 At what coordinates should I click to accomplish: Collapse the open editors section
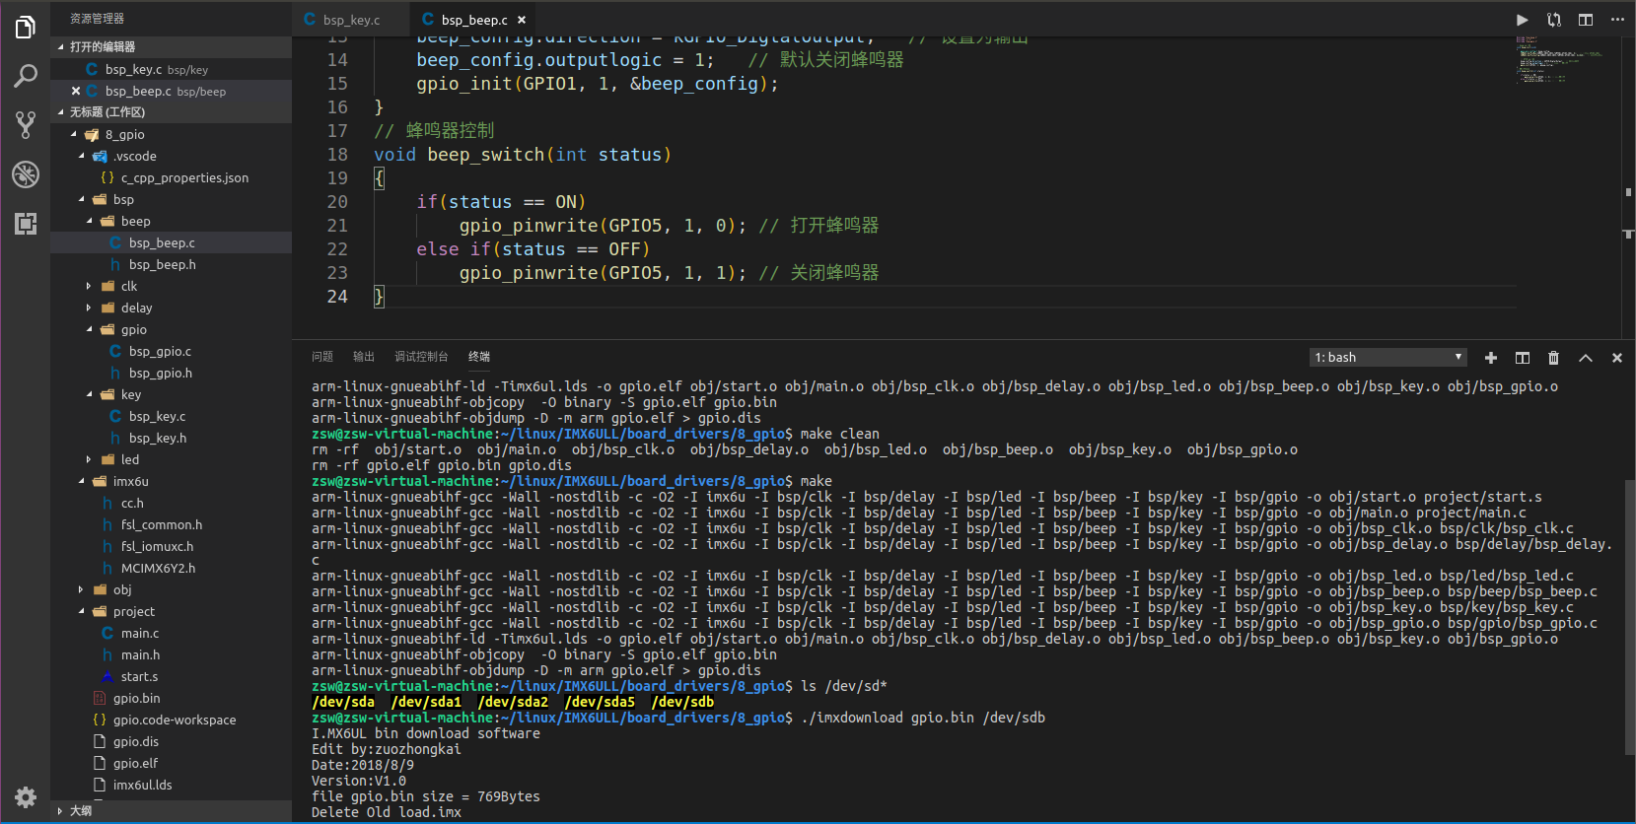61,46
